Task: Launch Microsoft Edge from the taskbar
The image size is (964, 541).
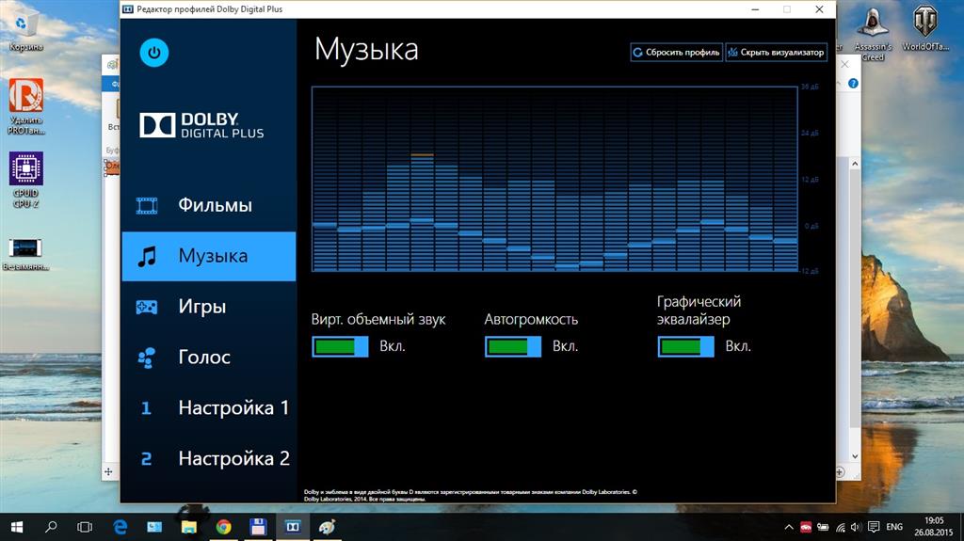Action: (x=120, y=527)
